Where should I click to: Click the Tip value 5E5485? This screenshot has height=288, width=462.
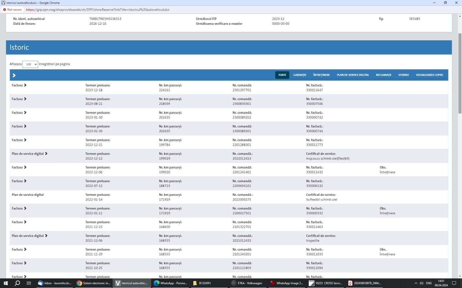click(414, 19)
